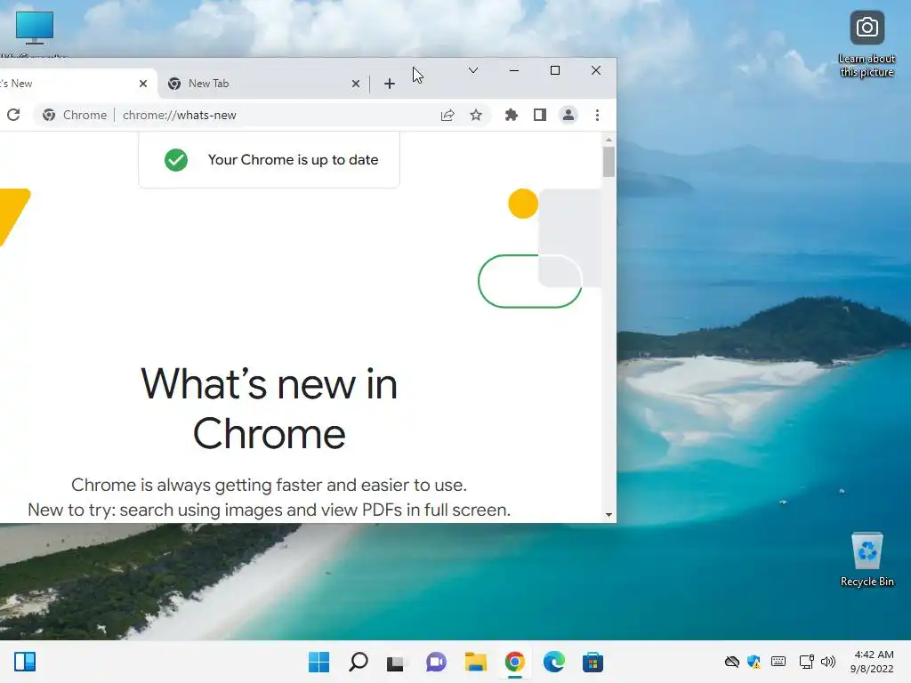This screenshot has width=911, height=683.
Task: Open the Extensions puzzle icon
Action: pyautogui.click(x=512, y=115)
